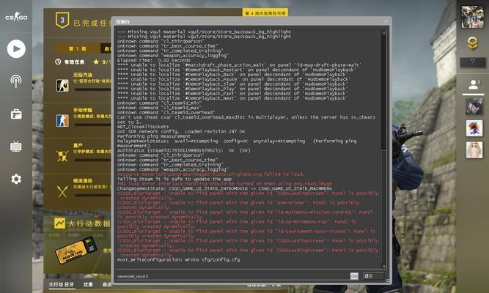Click the 'AuthStatus (steamid:' console line
489x293 pixels.
click(x=184, y=151)
